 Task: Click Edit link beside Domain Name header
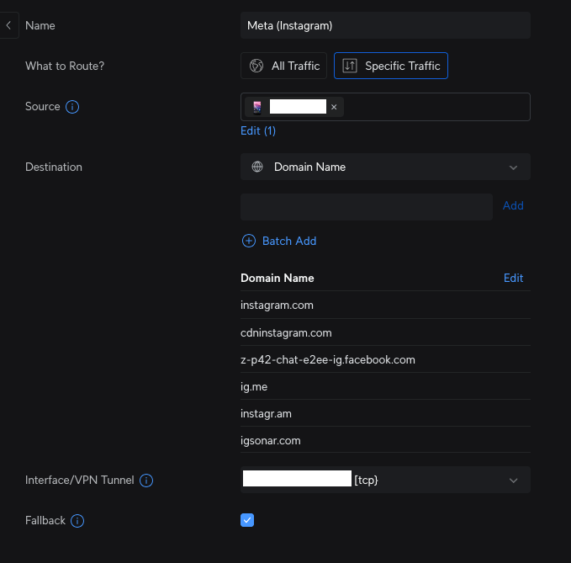[x=513, y=278]
